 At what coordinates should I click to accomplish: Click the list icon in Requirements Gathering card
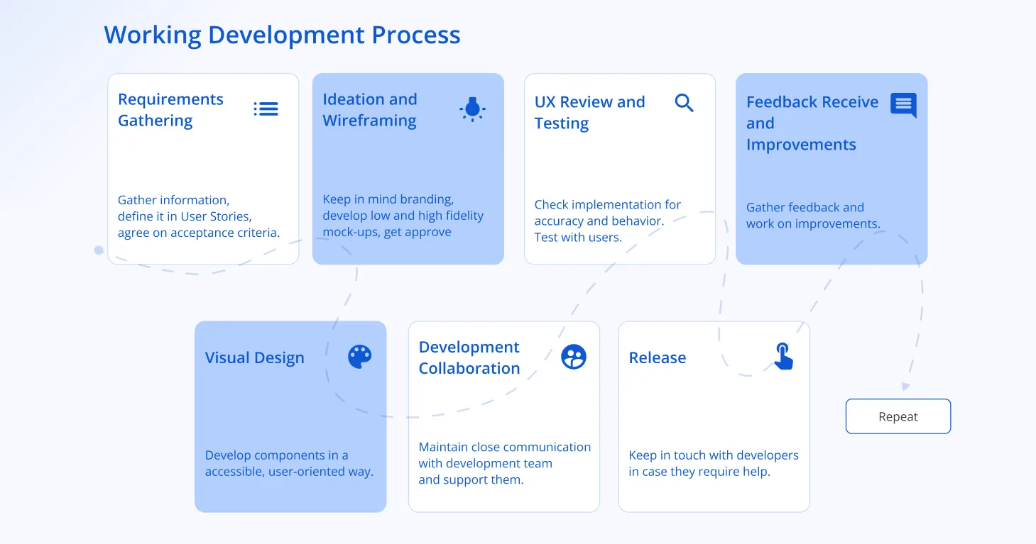coord(266,109)
